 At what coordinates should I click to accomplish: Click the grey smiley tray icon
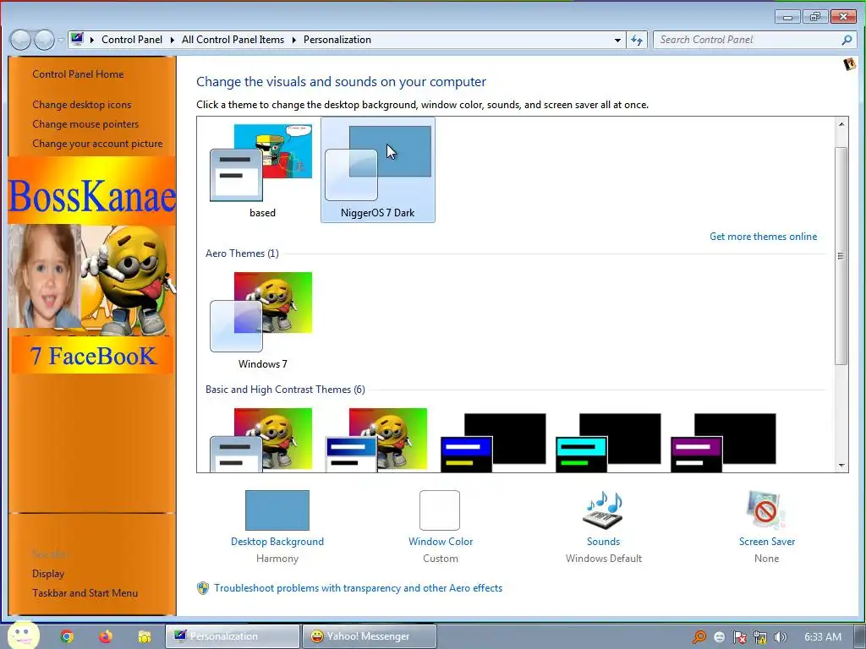(720, 637)
